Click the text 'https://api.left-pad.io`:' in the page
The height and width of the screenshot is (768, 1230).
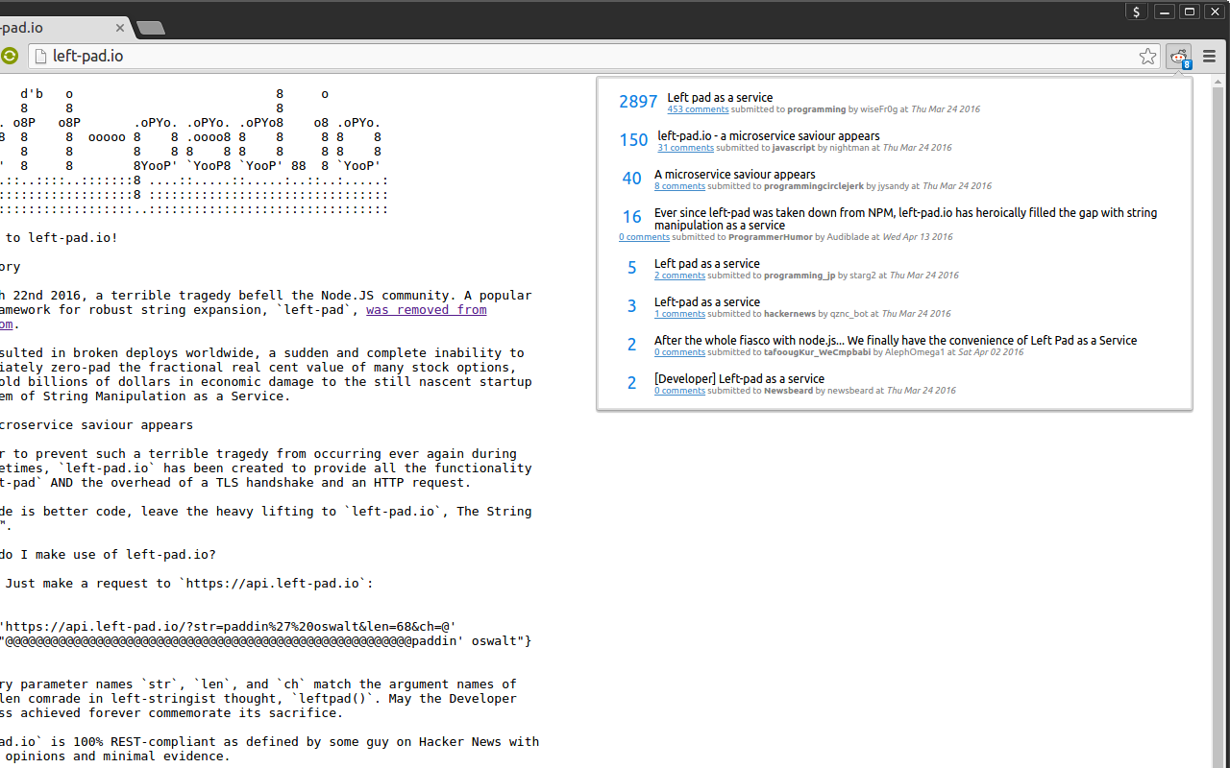click(x=279, y=584)
